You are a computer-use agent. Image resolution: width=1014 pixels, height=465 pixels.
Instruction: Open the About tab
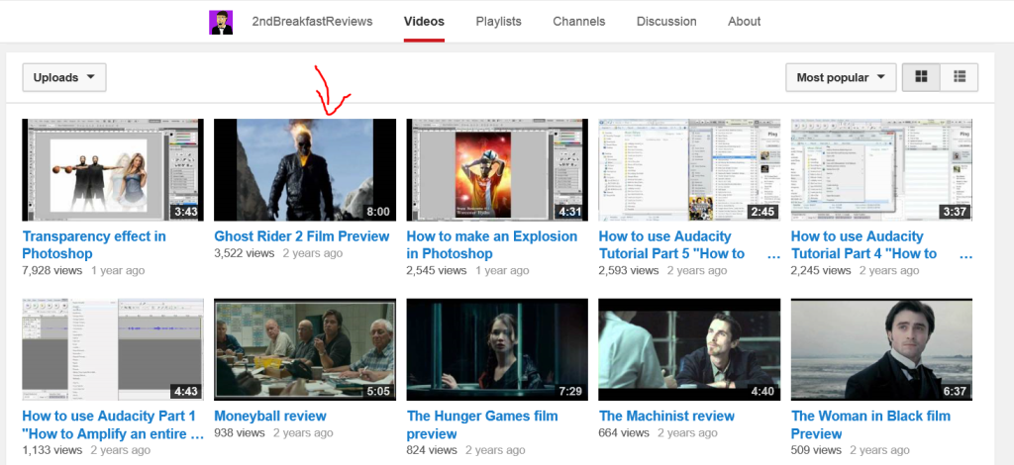tap(744, 22)
